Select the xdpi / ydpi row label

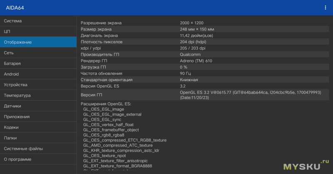(x=91, y=48)
